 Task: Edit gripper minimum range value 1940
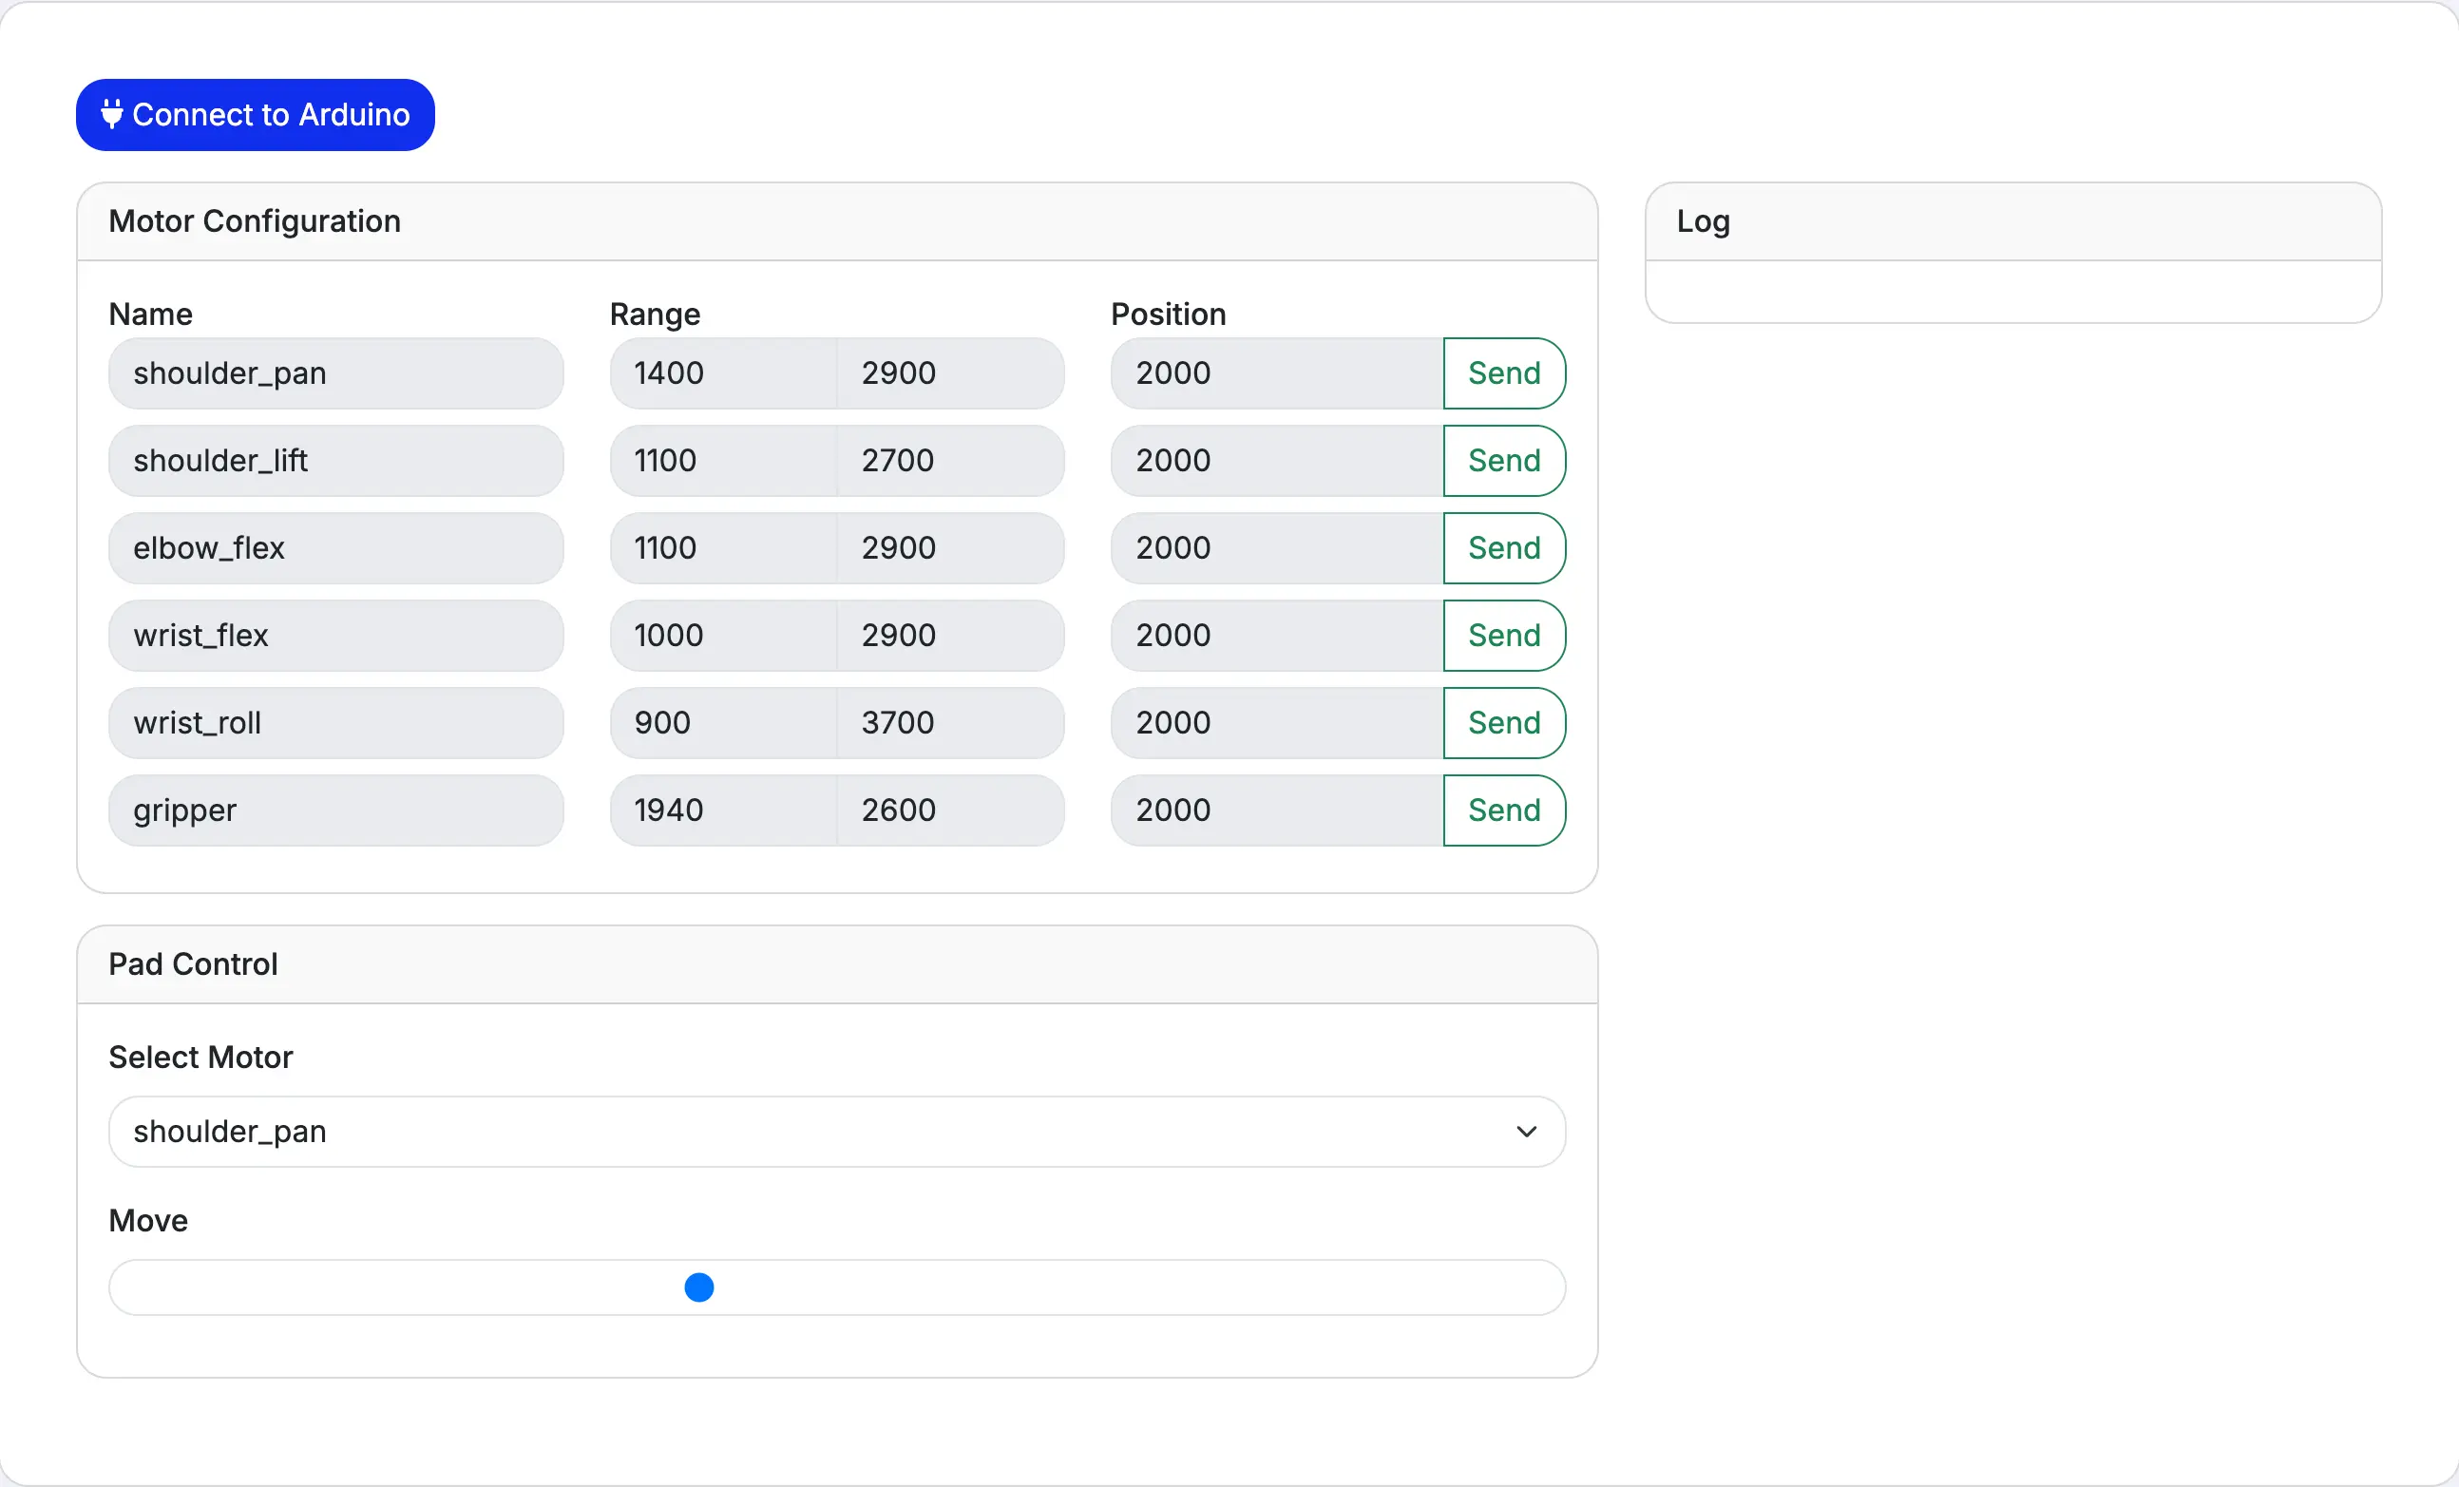[722, 810]
